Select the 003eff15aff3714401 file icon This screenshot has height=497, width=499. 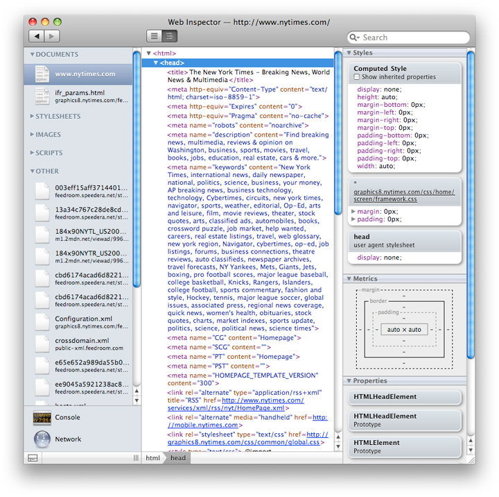(x=42, y=191)
